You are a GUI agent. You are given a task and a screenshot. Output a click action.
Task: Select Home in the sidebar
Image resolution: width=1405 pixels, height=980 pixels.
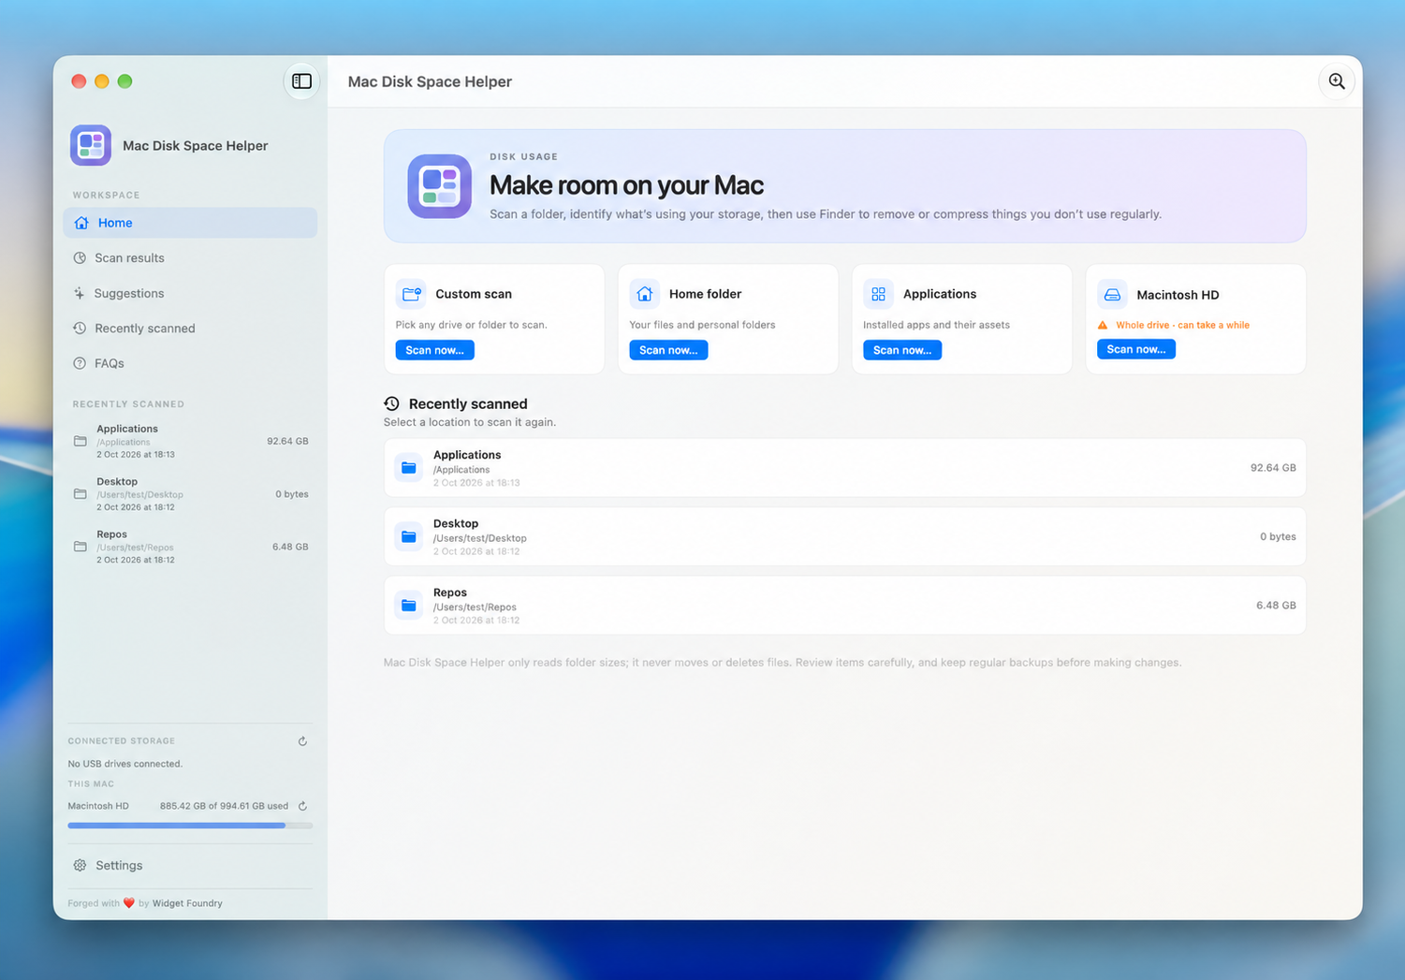(190, 223)
